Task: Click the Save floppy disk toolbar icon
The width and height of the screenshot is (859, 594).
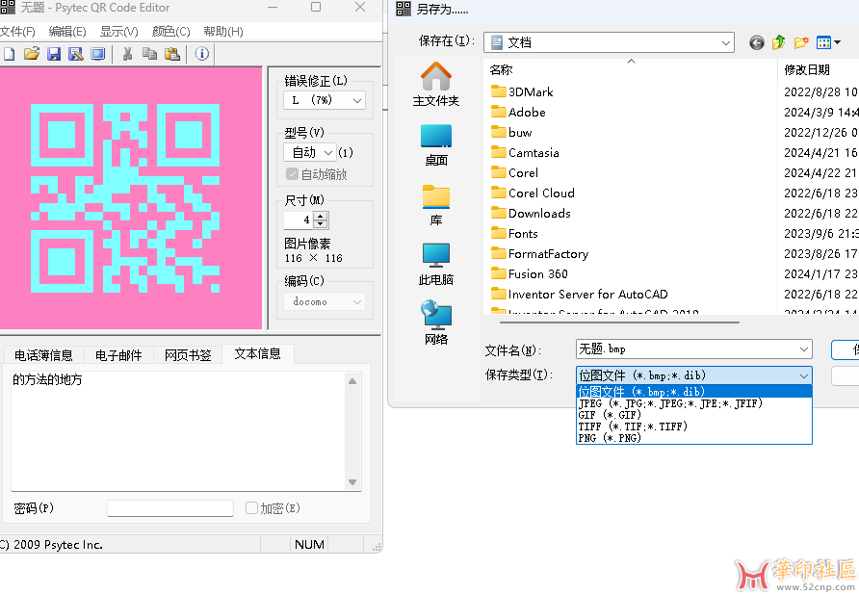Action: pyautogui.click(x=54, y=54)
